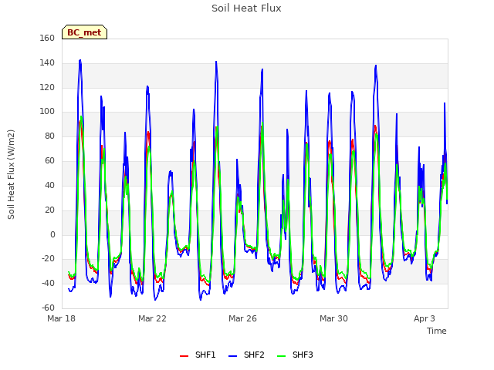The width and height of the screenshot is (494, 370).
Task: Click the red SHF1 legend color marker
Action: click(184, 356)
